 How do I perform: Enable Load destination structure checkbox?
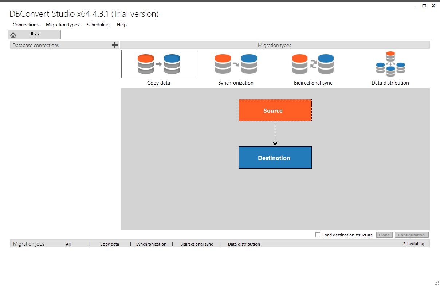coord(318,235)
